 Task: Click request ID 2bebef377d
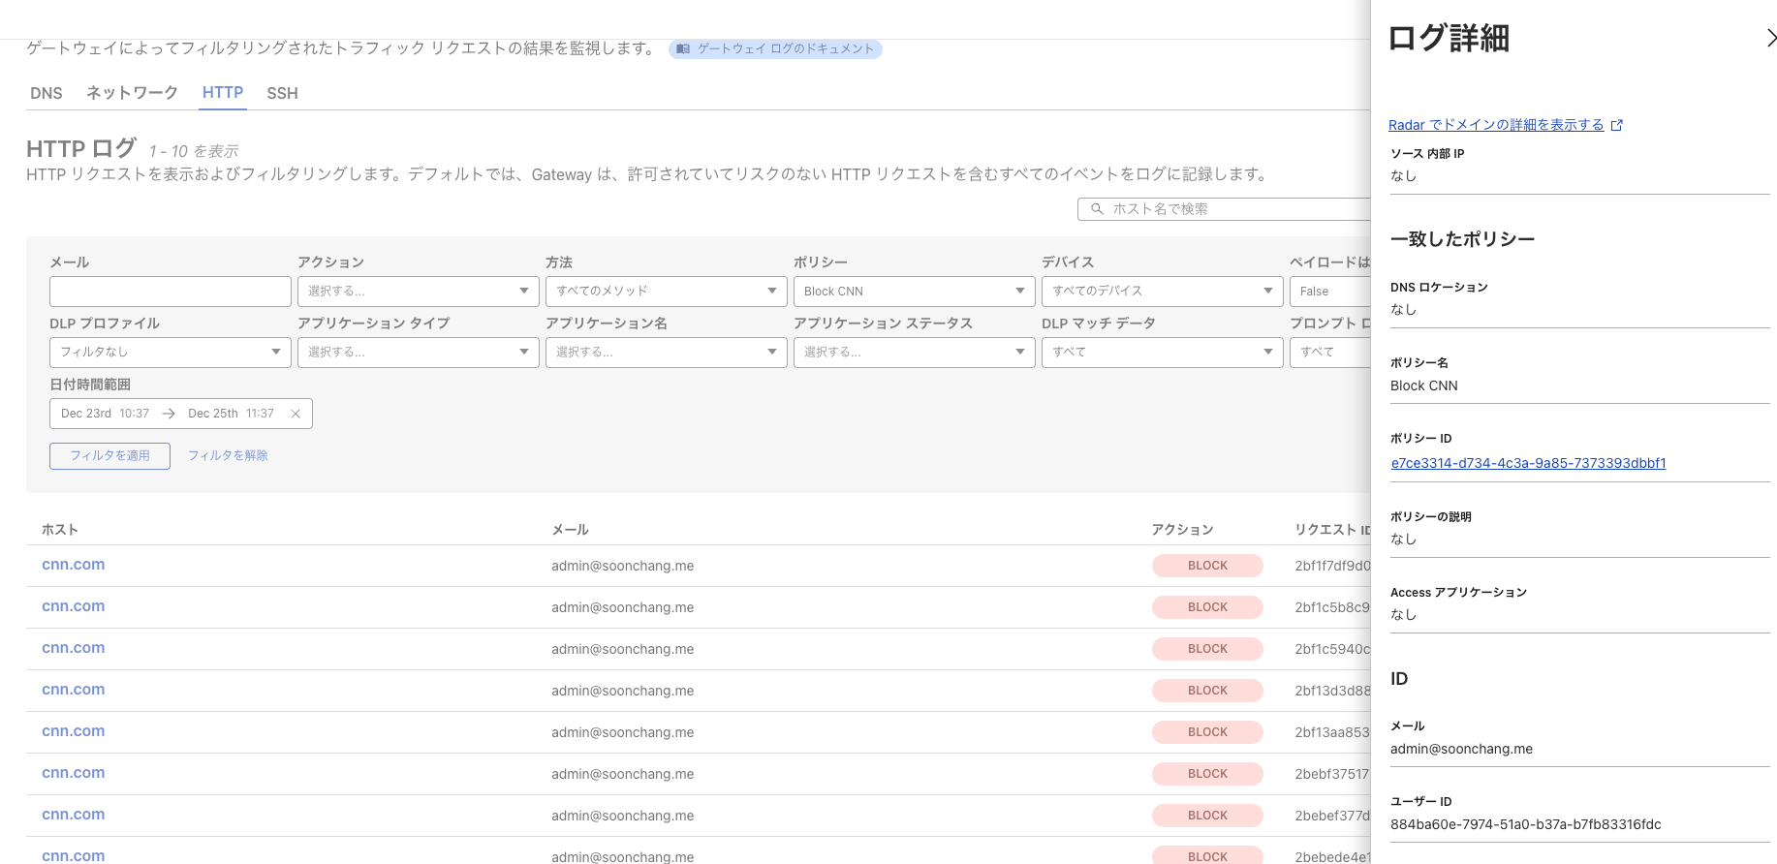[1332, 816]
